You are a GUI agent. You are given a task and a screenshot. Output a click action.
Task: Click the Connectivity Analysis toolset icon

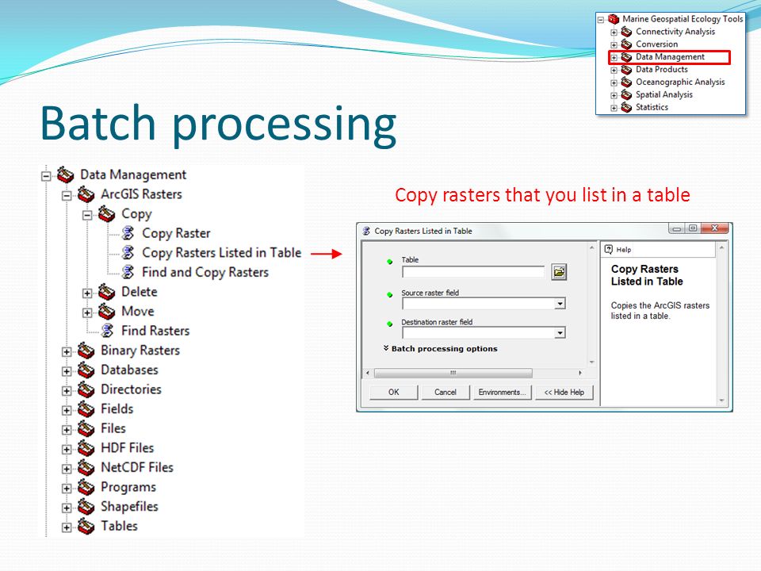tap(626, 32)
